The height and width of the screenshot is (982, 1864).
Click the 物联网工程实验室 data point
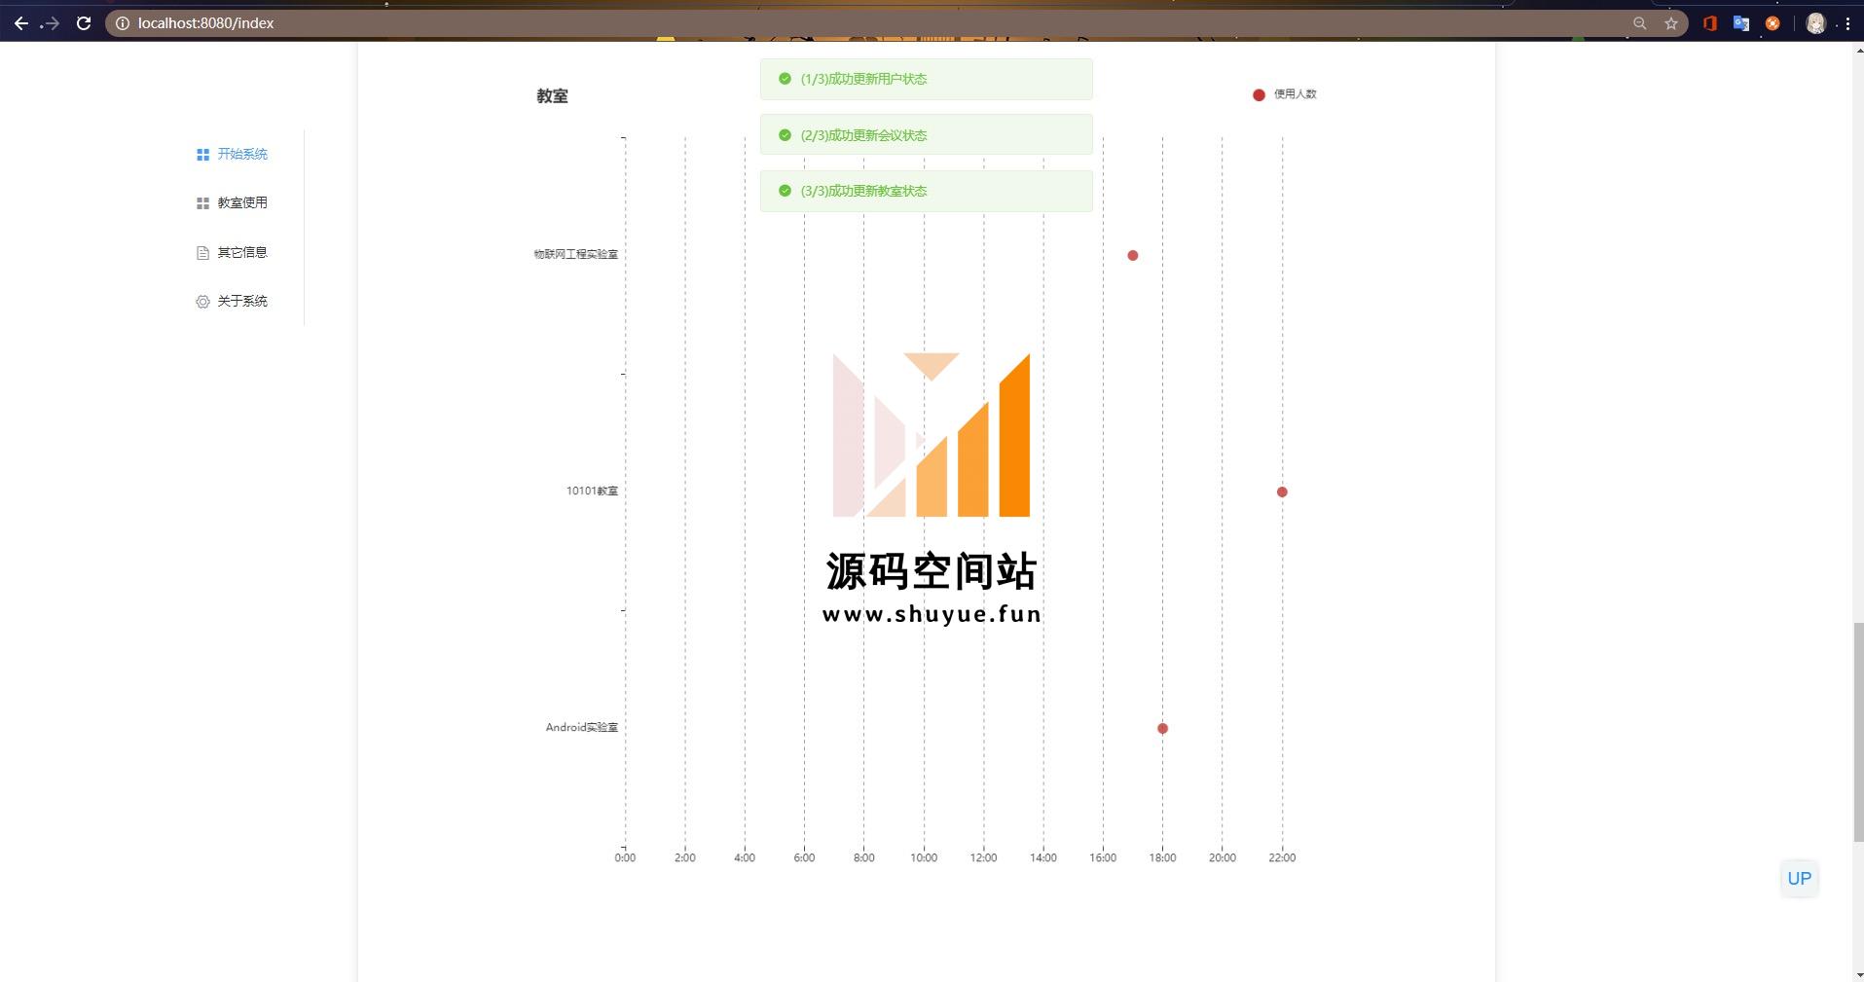click(1132, 255)
